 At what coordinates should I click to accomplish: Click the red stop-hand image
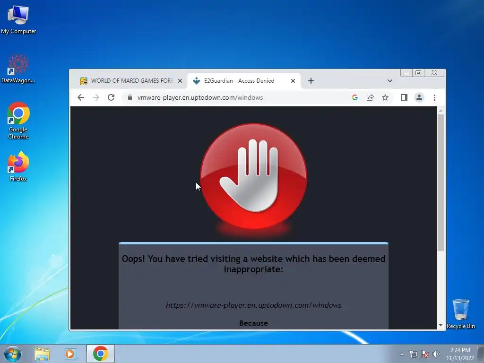pos(253,177)
